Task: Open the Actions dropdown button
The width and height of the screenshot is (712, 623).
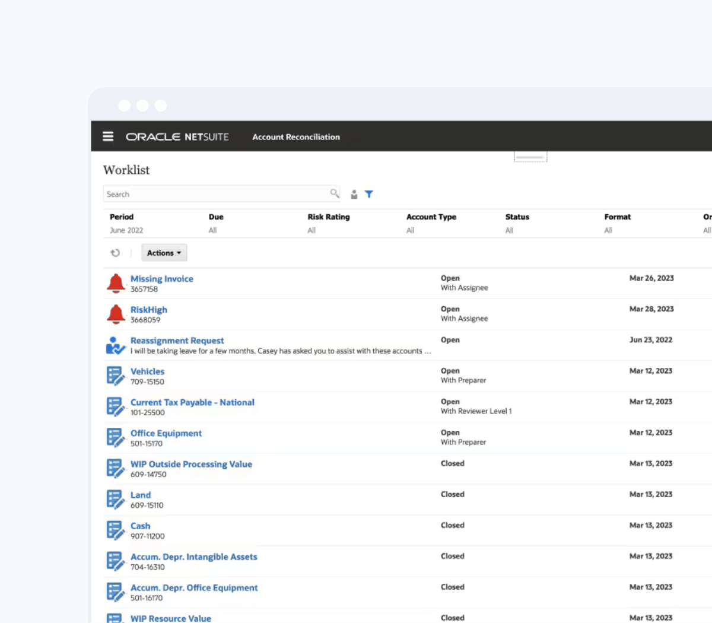Action: coord(164,253)
